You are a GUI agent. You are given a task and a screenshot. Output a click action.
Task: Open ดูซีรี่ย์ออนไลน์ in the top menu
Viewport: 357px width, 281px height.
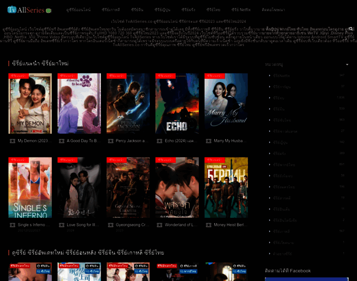[78, 10]
